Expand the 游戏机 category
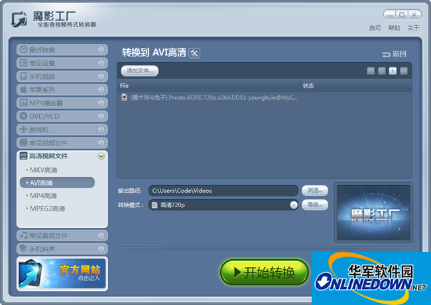 [62, 130]
